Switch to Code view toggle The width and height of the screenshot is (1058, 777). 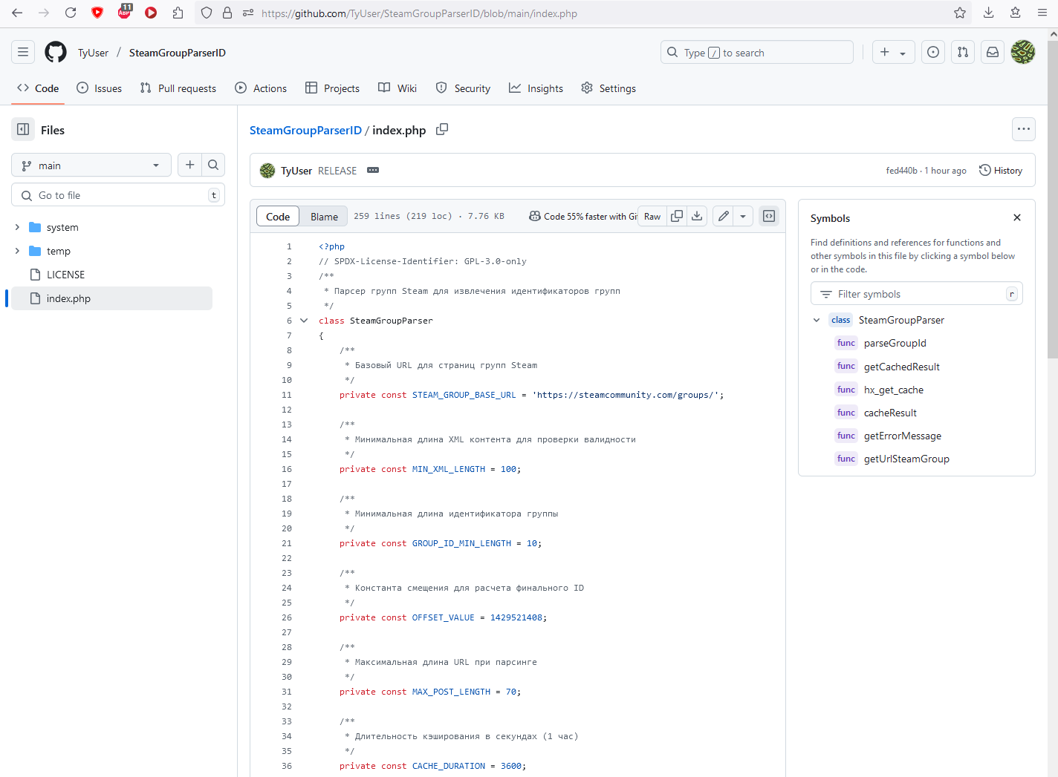[278, 216]
